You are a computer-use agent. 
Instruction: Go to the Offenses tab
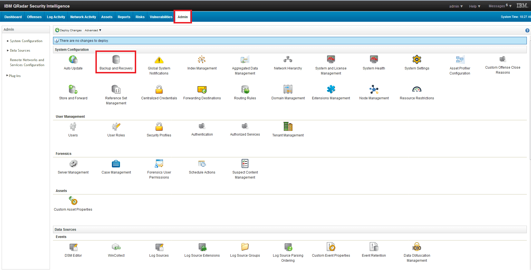[34, 17]
